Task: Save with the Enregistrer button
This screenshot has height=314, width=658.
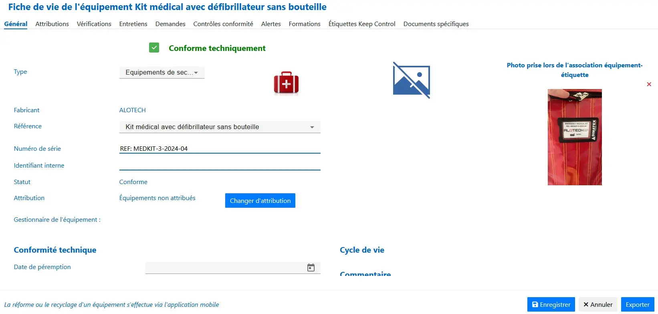Action: 551,304
